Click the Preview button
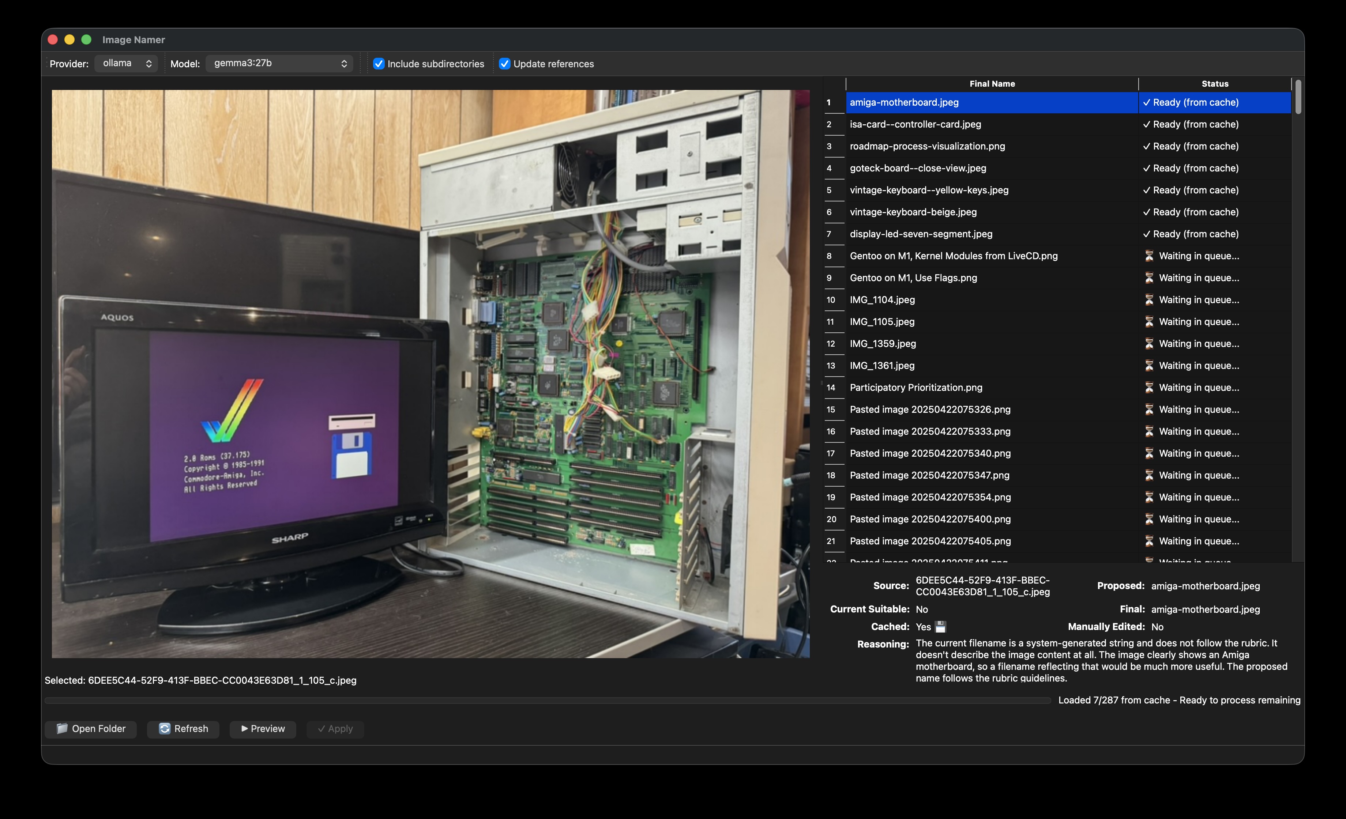 click(x=263, y=729)
